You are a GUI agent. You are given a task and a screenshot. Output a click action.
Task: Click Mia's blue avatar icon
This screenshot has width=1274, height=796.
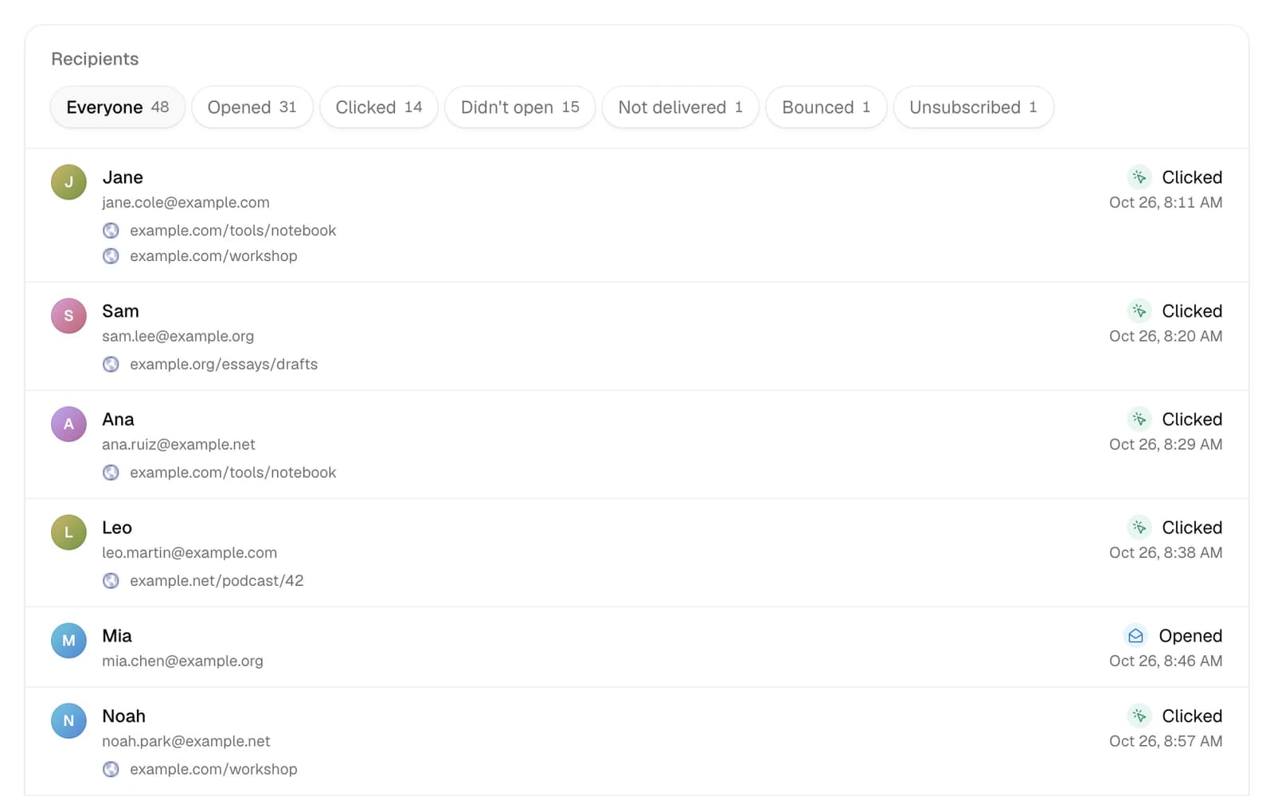tap(68, 641)
